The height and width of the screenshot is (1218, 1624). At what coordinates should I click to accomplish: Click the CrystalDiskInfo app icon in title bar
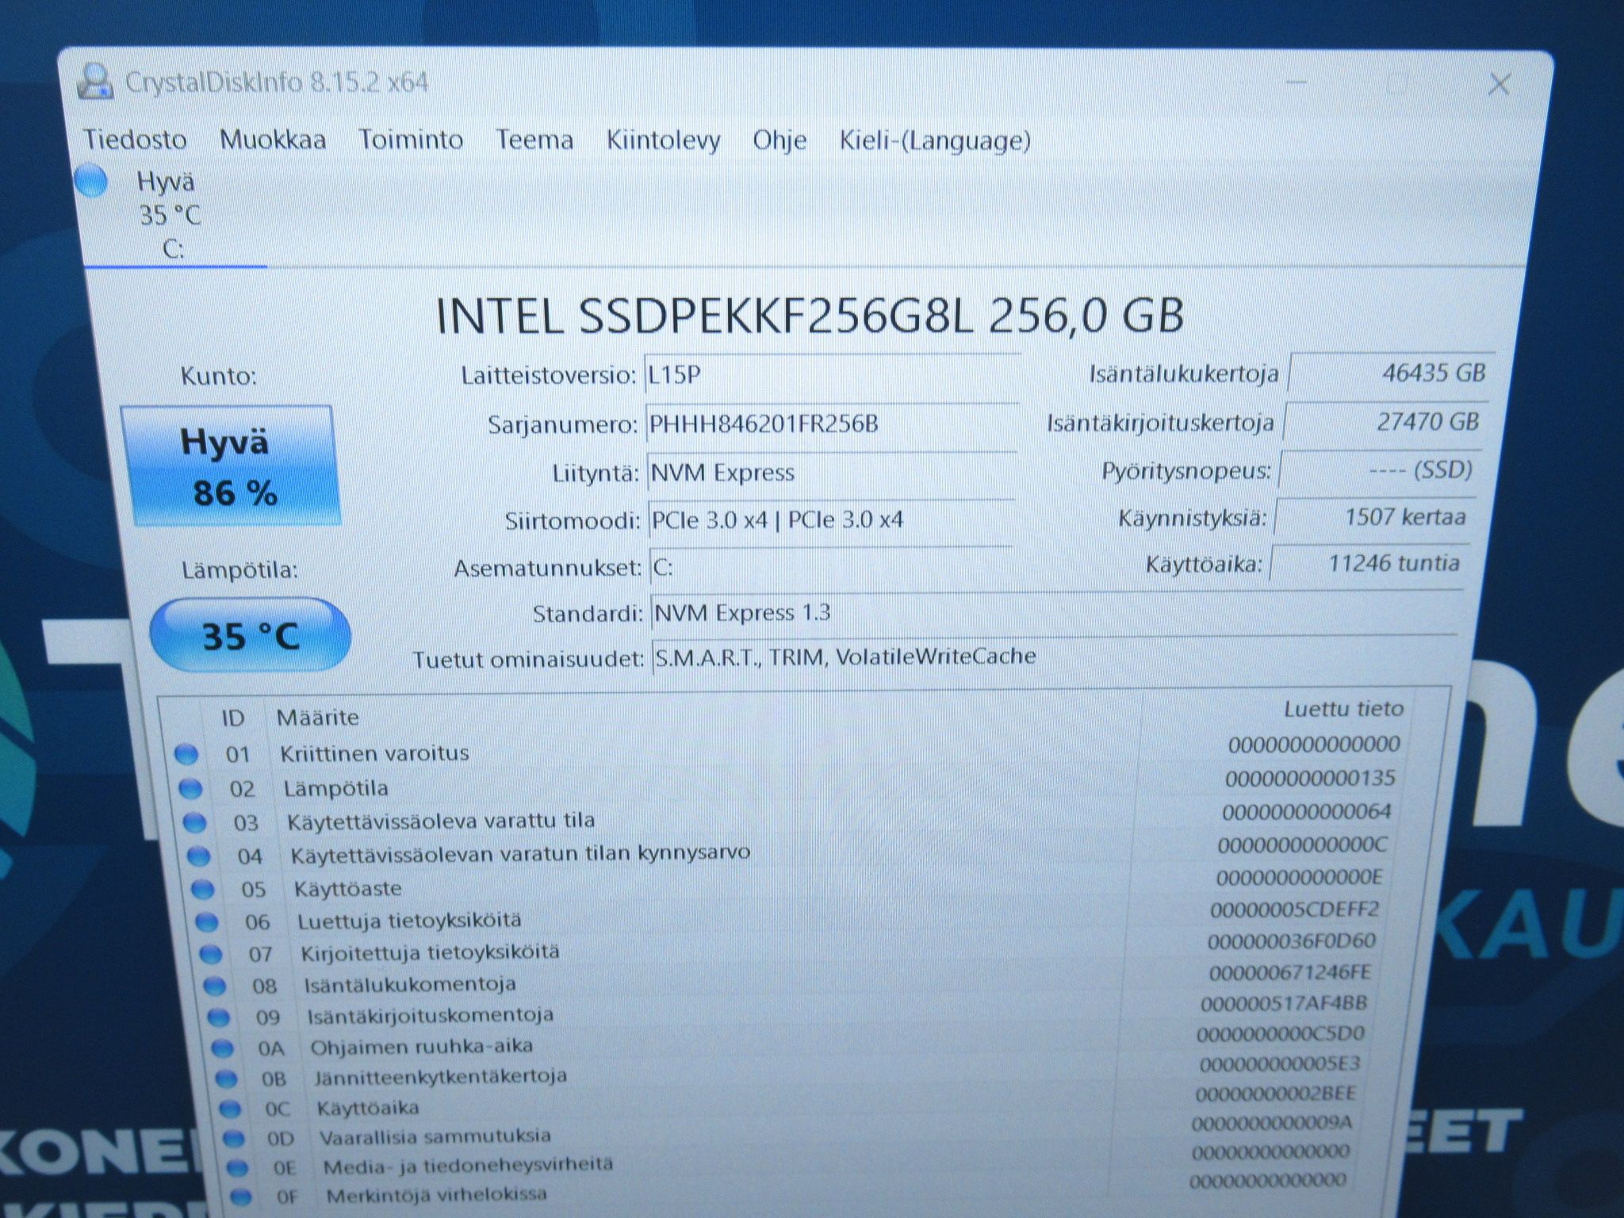coord(96,82)
